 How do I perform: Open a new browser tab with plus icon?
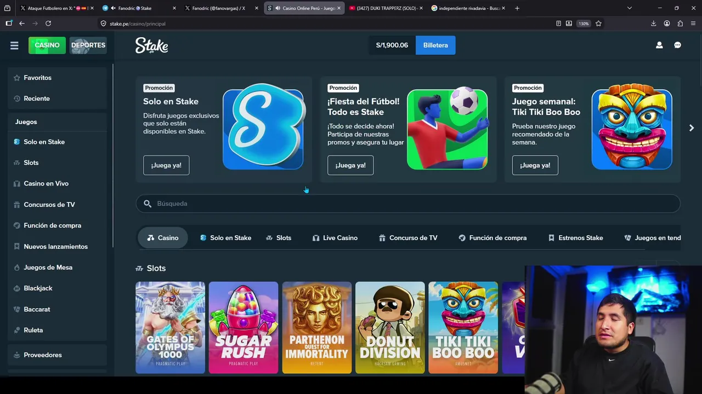(x=517, y=8)
